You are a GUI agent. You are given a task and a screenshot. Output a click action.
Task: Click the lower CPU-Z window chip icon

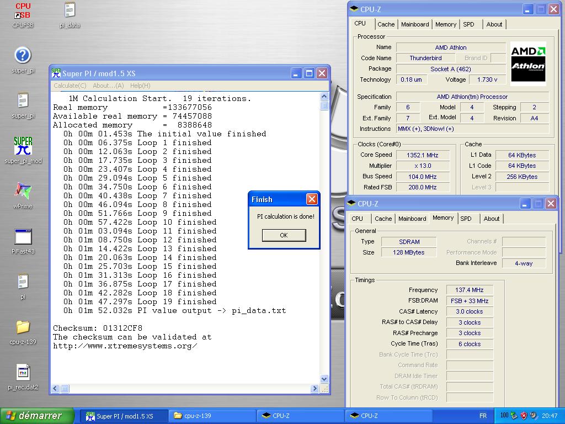tap(351, 203)
